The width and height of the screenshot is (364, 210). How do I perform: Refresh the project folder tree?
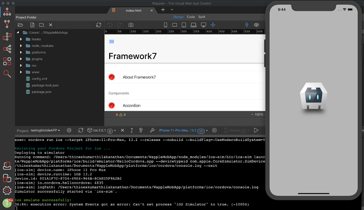[99, 25]
